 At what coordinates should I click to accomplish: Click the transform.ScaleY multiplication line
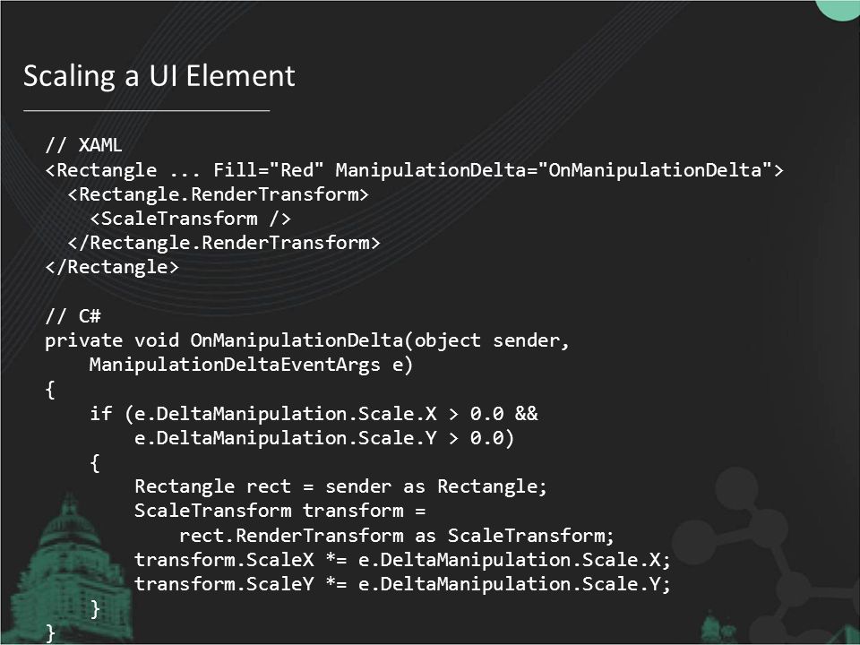(x=402, y=584)
